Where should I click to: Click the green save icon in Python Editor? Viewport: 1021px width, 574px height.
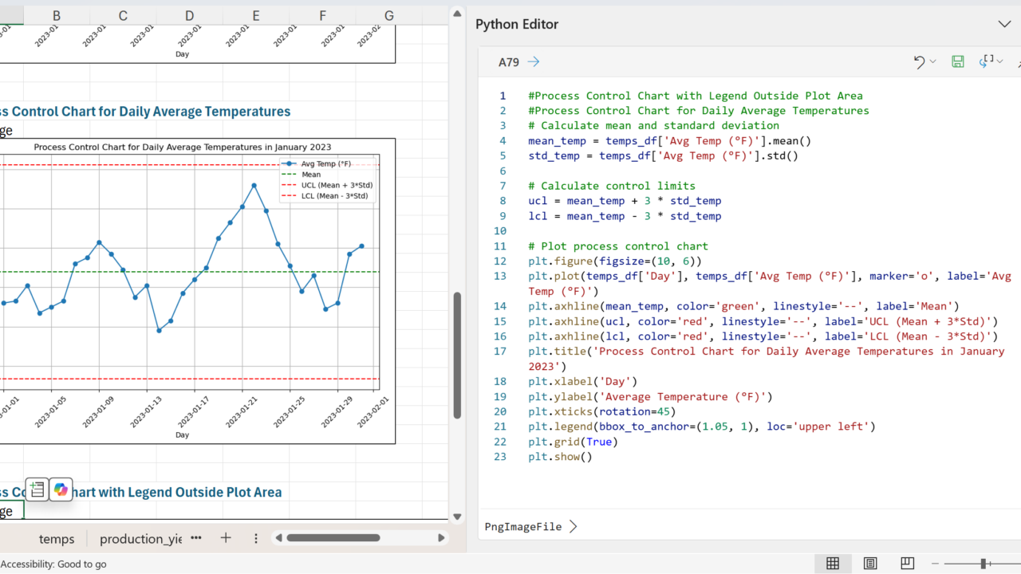point(958,62)
